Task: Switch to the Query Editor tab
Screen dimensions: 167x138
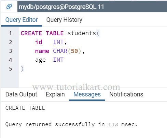Action: (22, 20)
